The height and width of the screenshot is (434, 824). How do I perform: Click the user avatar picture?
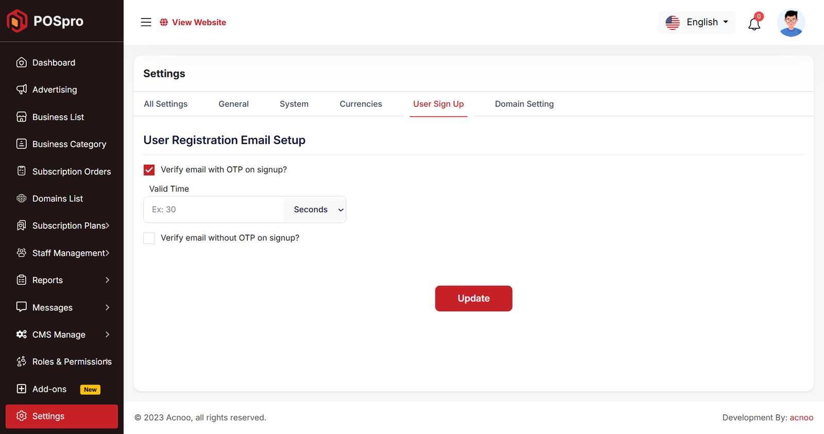pos(791,23)
